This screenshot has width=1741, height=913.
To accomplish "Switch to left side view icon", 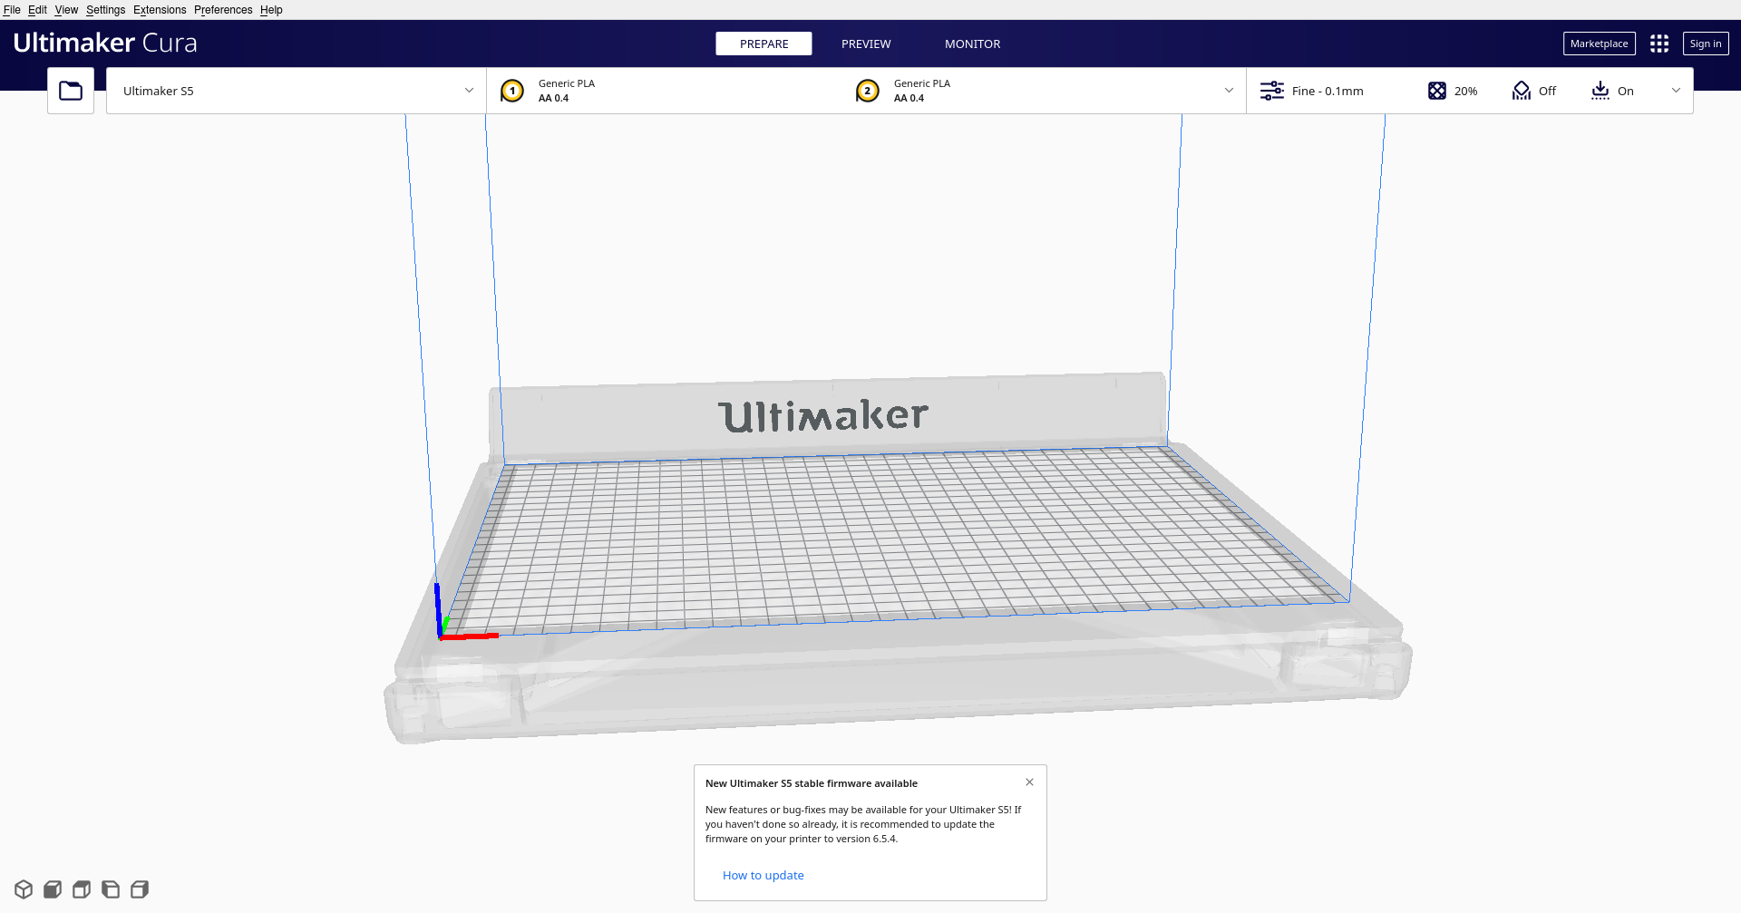I will click(x=111, y=889).
